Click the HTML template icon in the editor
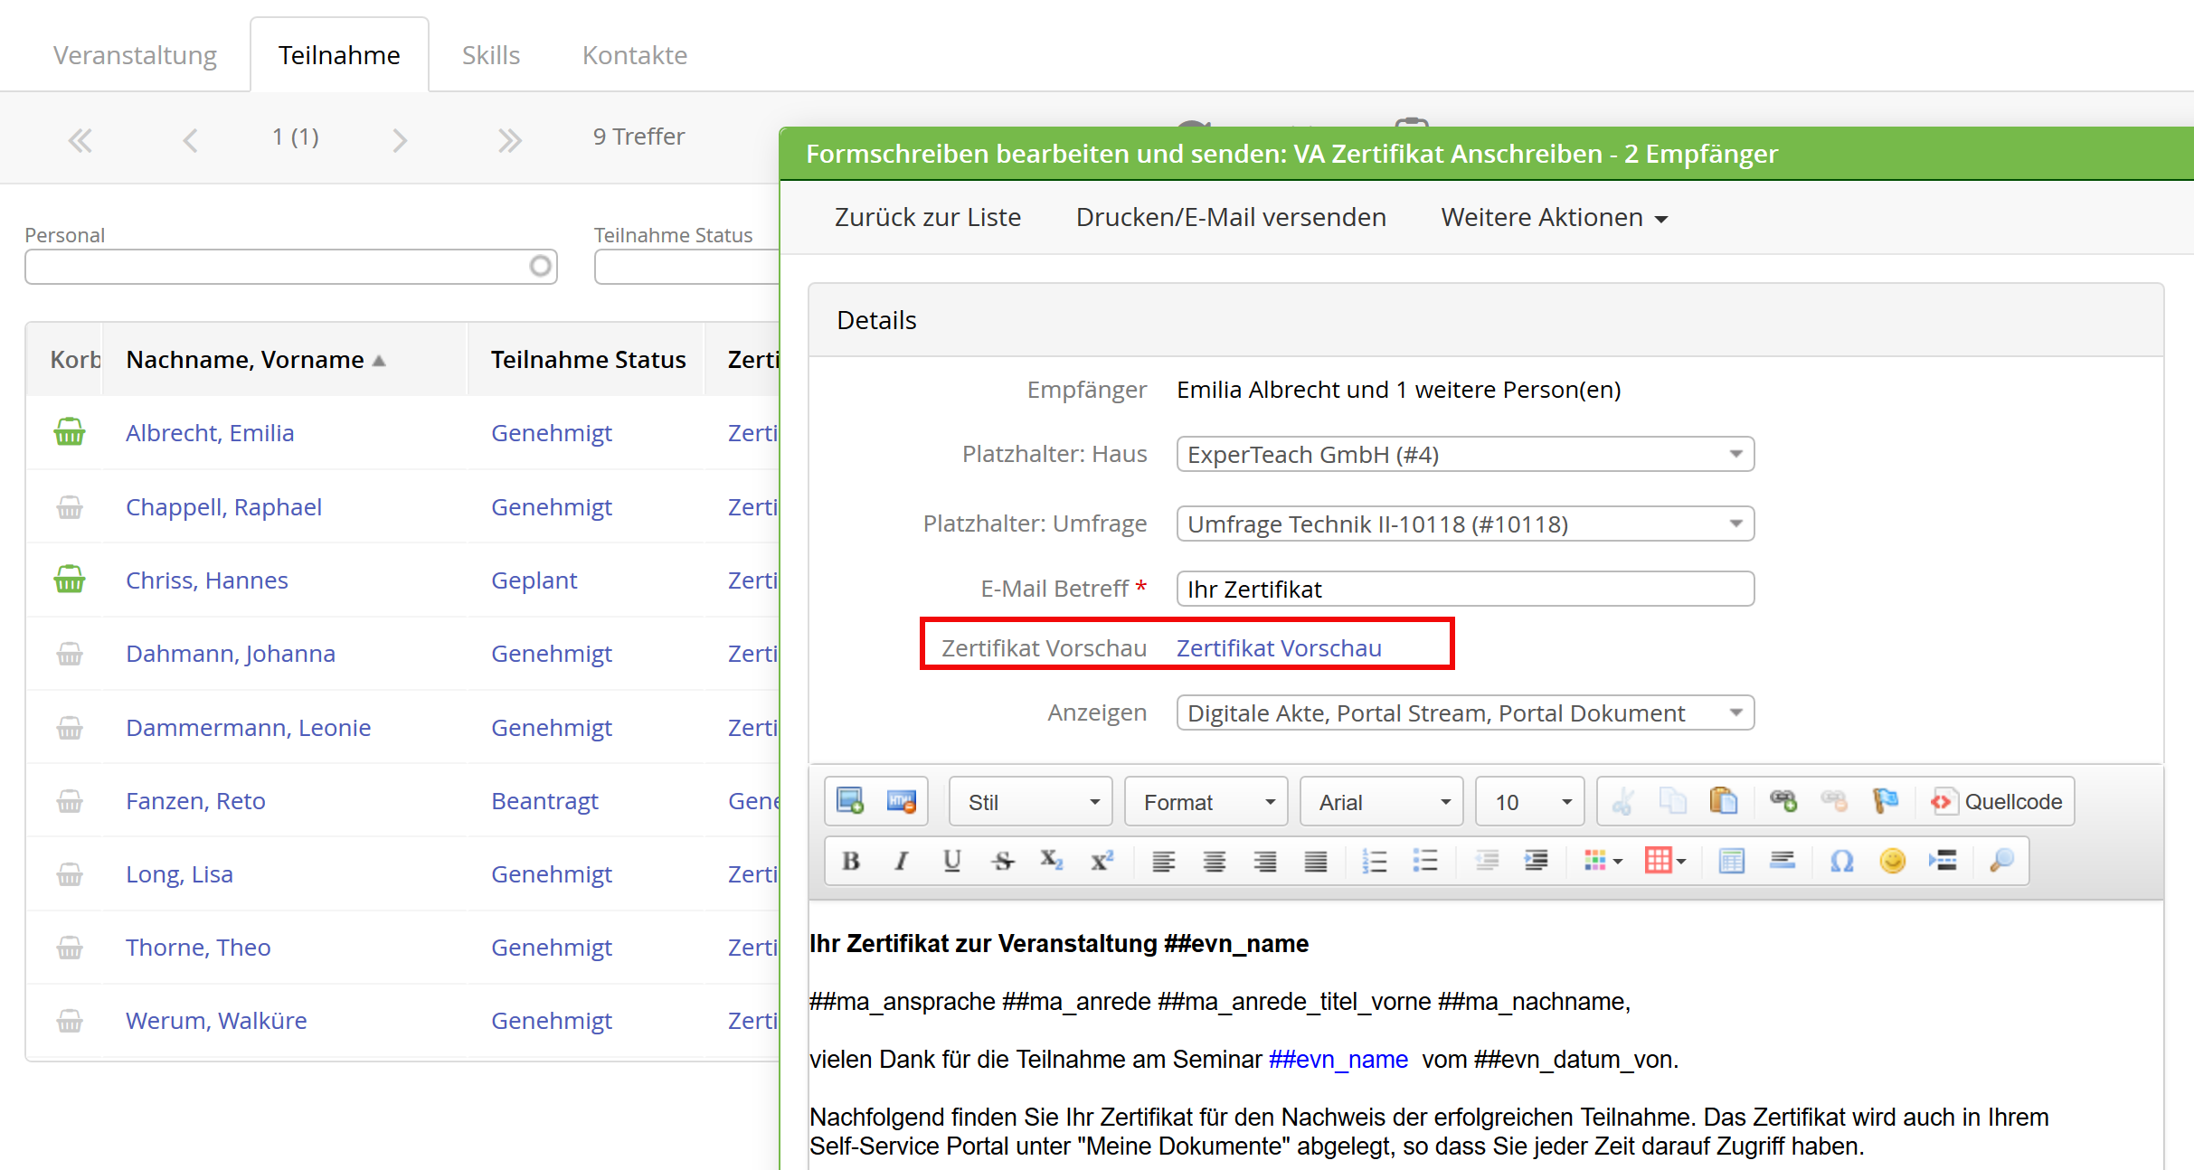 tap(902, 801)
